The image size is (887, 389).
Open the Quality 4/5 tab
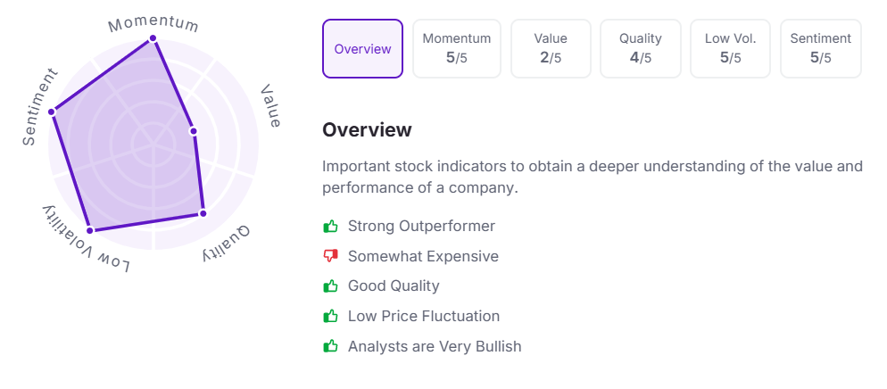click(x=641, y=49)
